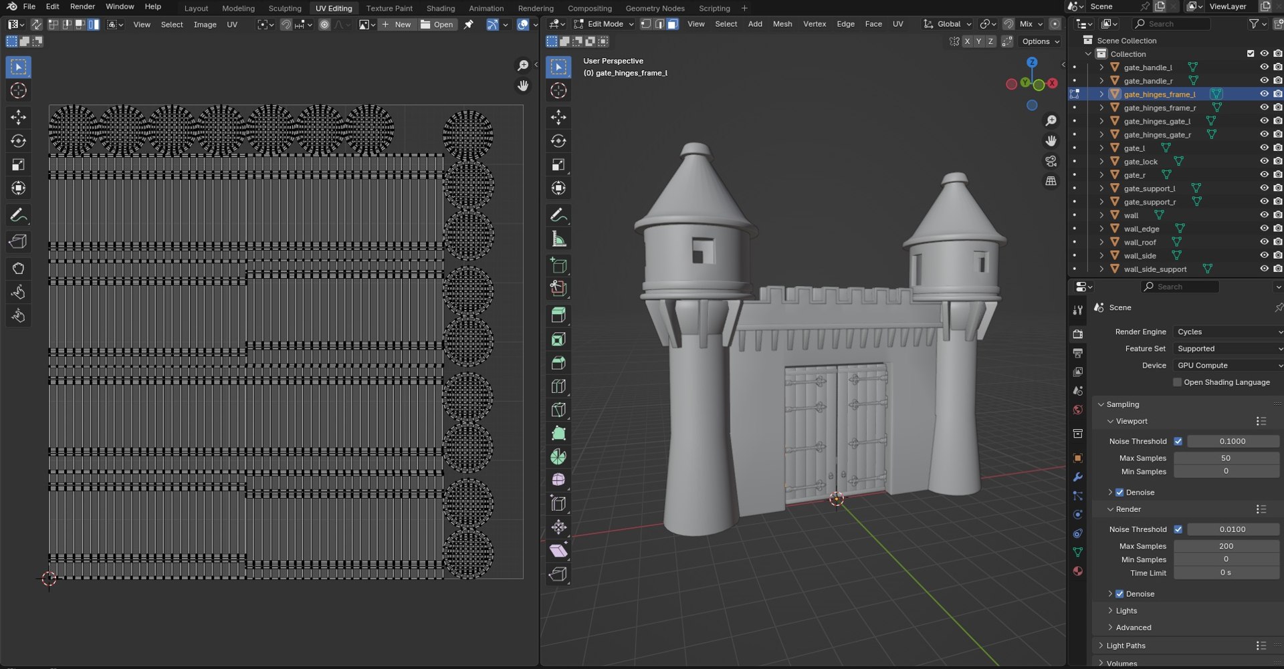Switch to the Geometry Nodes workspace tab
The image size is (1284, 669).
(x=655, y=8)
